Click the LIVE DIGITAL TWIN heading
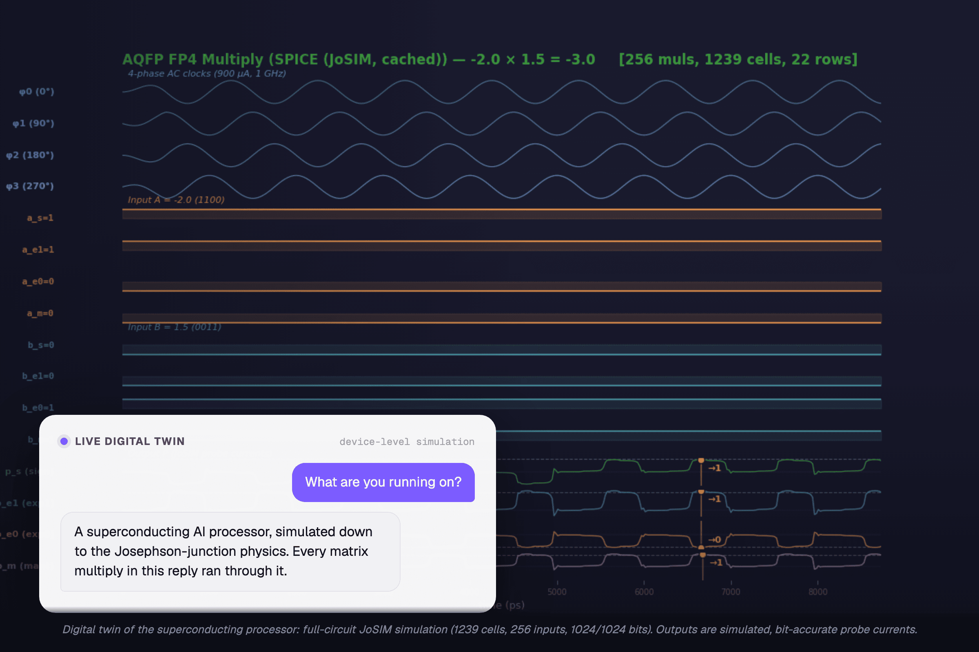 click(129, 441)
